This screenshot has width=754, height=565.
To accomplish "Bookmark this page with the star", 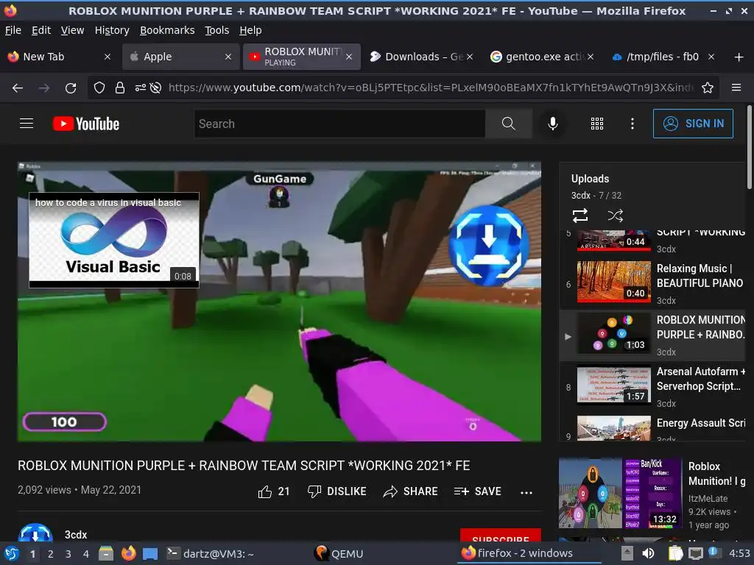I will tap(708, 88).
